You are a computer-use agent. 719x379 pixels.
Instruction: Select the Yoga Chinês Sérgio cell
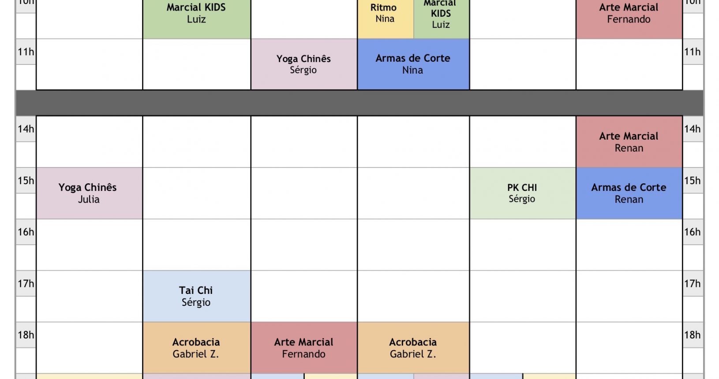pyautogui.click(x=304, y=64)
